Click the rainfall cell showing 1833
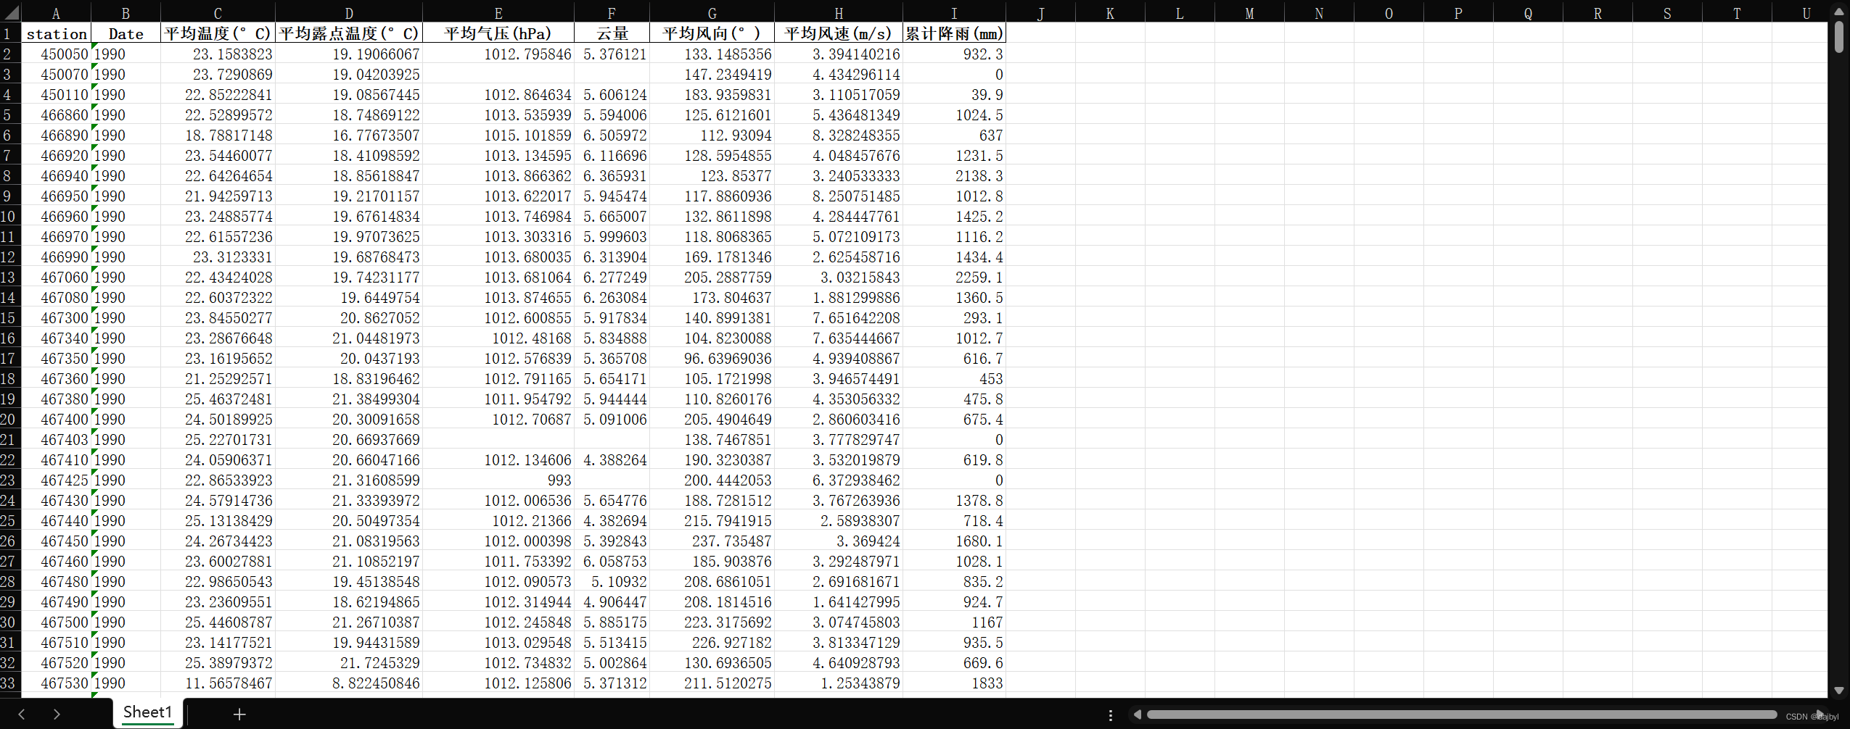The height and width of the screenshot is (729, 1850). (x=954, y=683)
